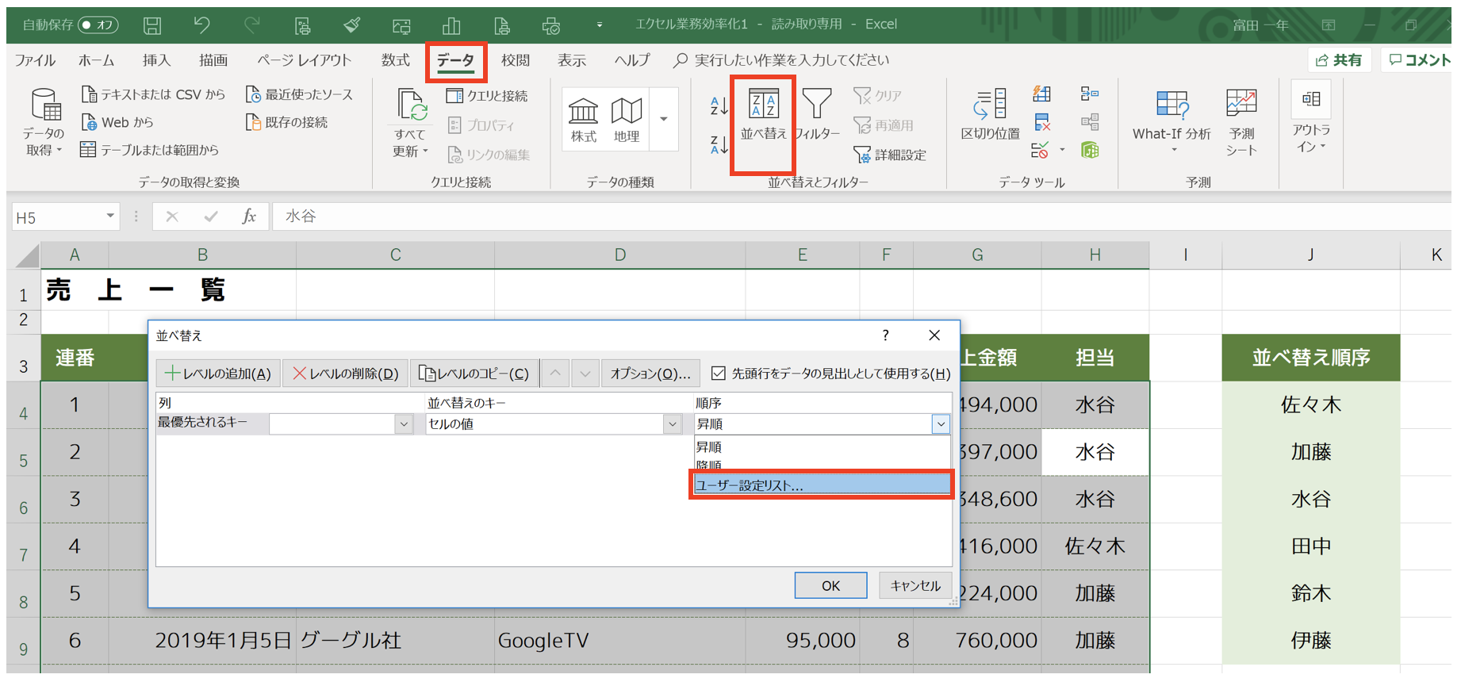Click the formula bar showing 水谷
This screenshot has height=682, width=1461.
[861, 216]
